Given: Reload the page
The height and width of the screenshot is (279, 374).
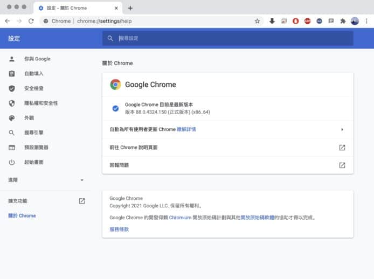Looking at the screenshot, I should coord(31,21).
